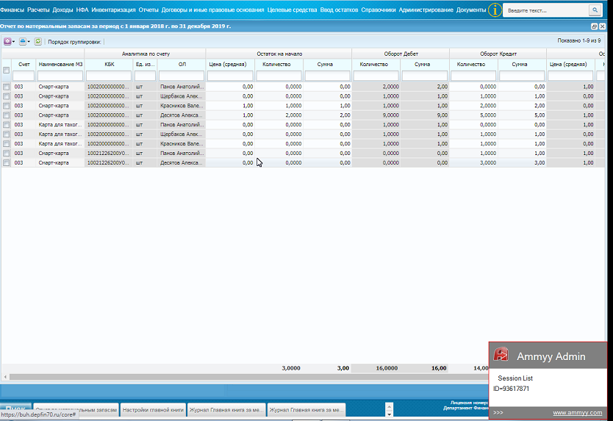Click the filter field under Наименование МЗ
613x421 pixels.
coord(60,76)
